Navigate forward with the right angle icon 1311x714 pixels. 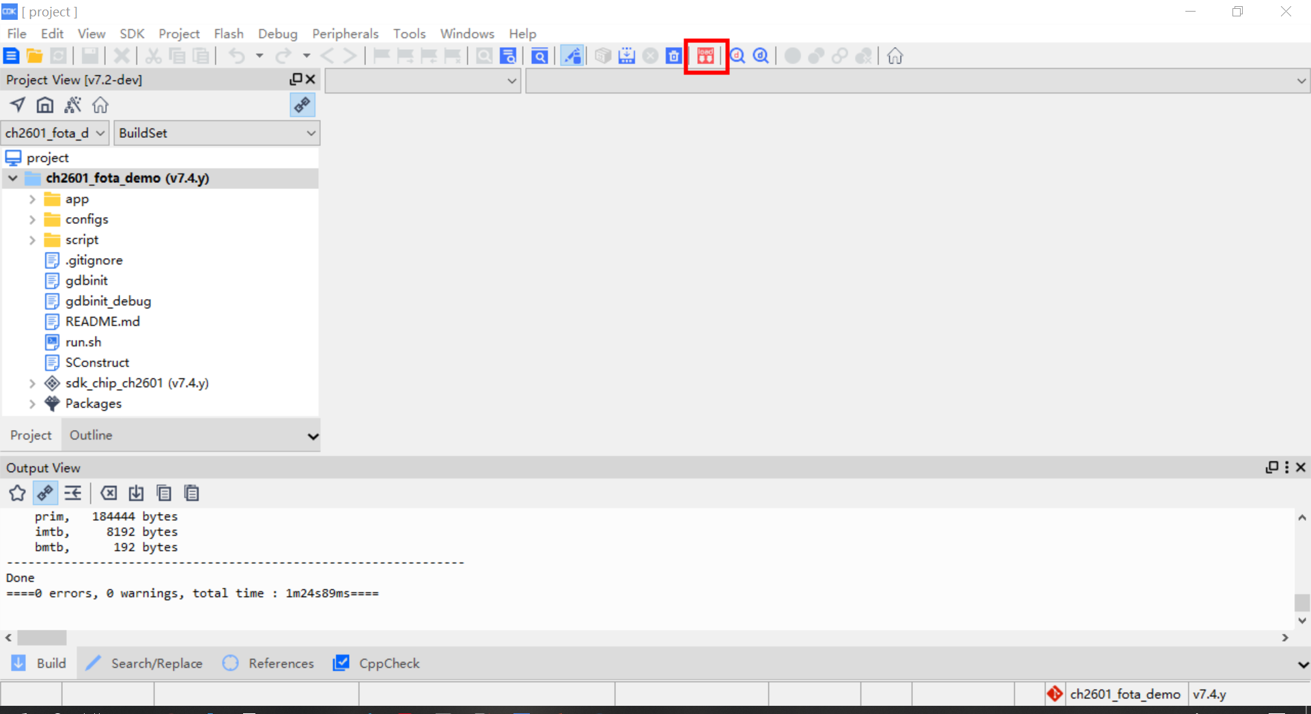coord(350,56)
